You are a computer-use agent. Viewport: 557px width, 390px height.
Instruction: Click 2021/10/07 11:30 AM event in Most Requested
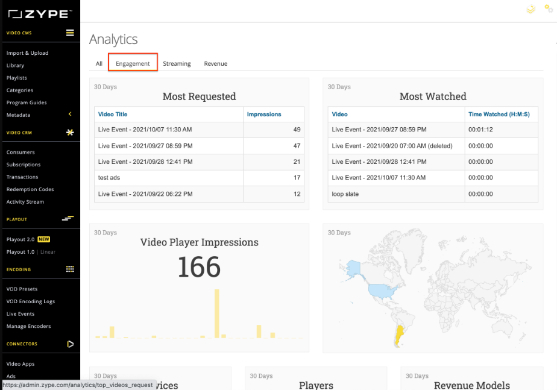145,130
